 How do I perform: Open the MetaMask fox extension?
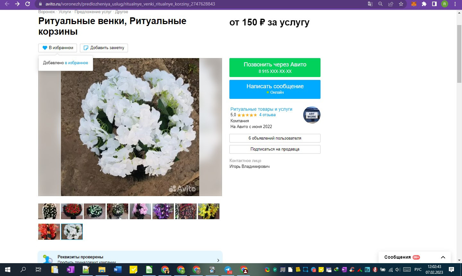(414, 4)
